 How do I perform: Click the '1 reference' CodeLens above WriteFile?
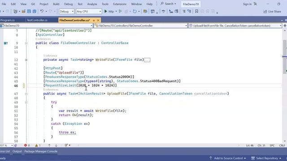[x=50, y=55]
